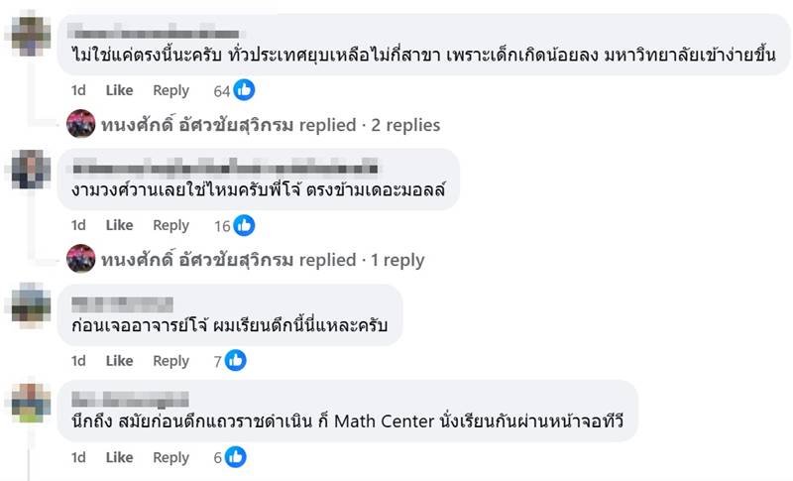The height and width of the screenshot is (481, 793).
Task: Like the comment about อาจารย์โจ้
Action: 119,361
